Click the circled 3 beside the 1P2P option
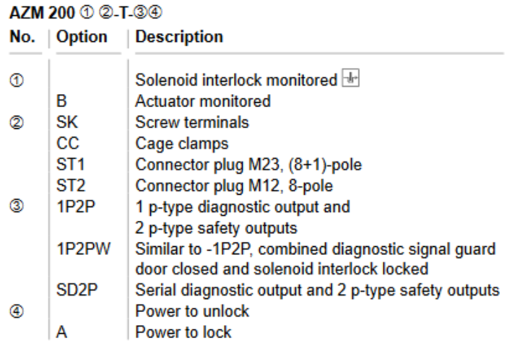 16,206
